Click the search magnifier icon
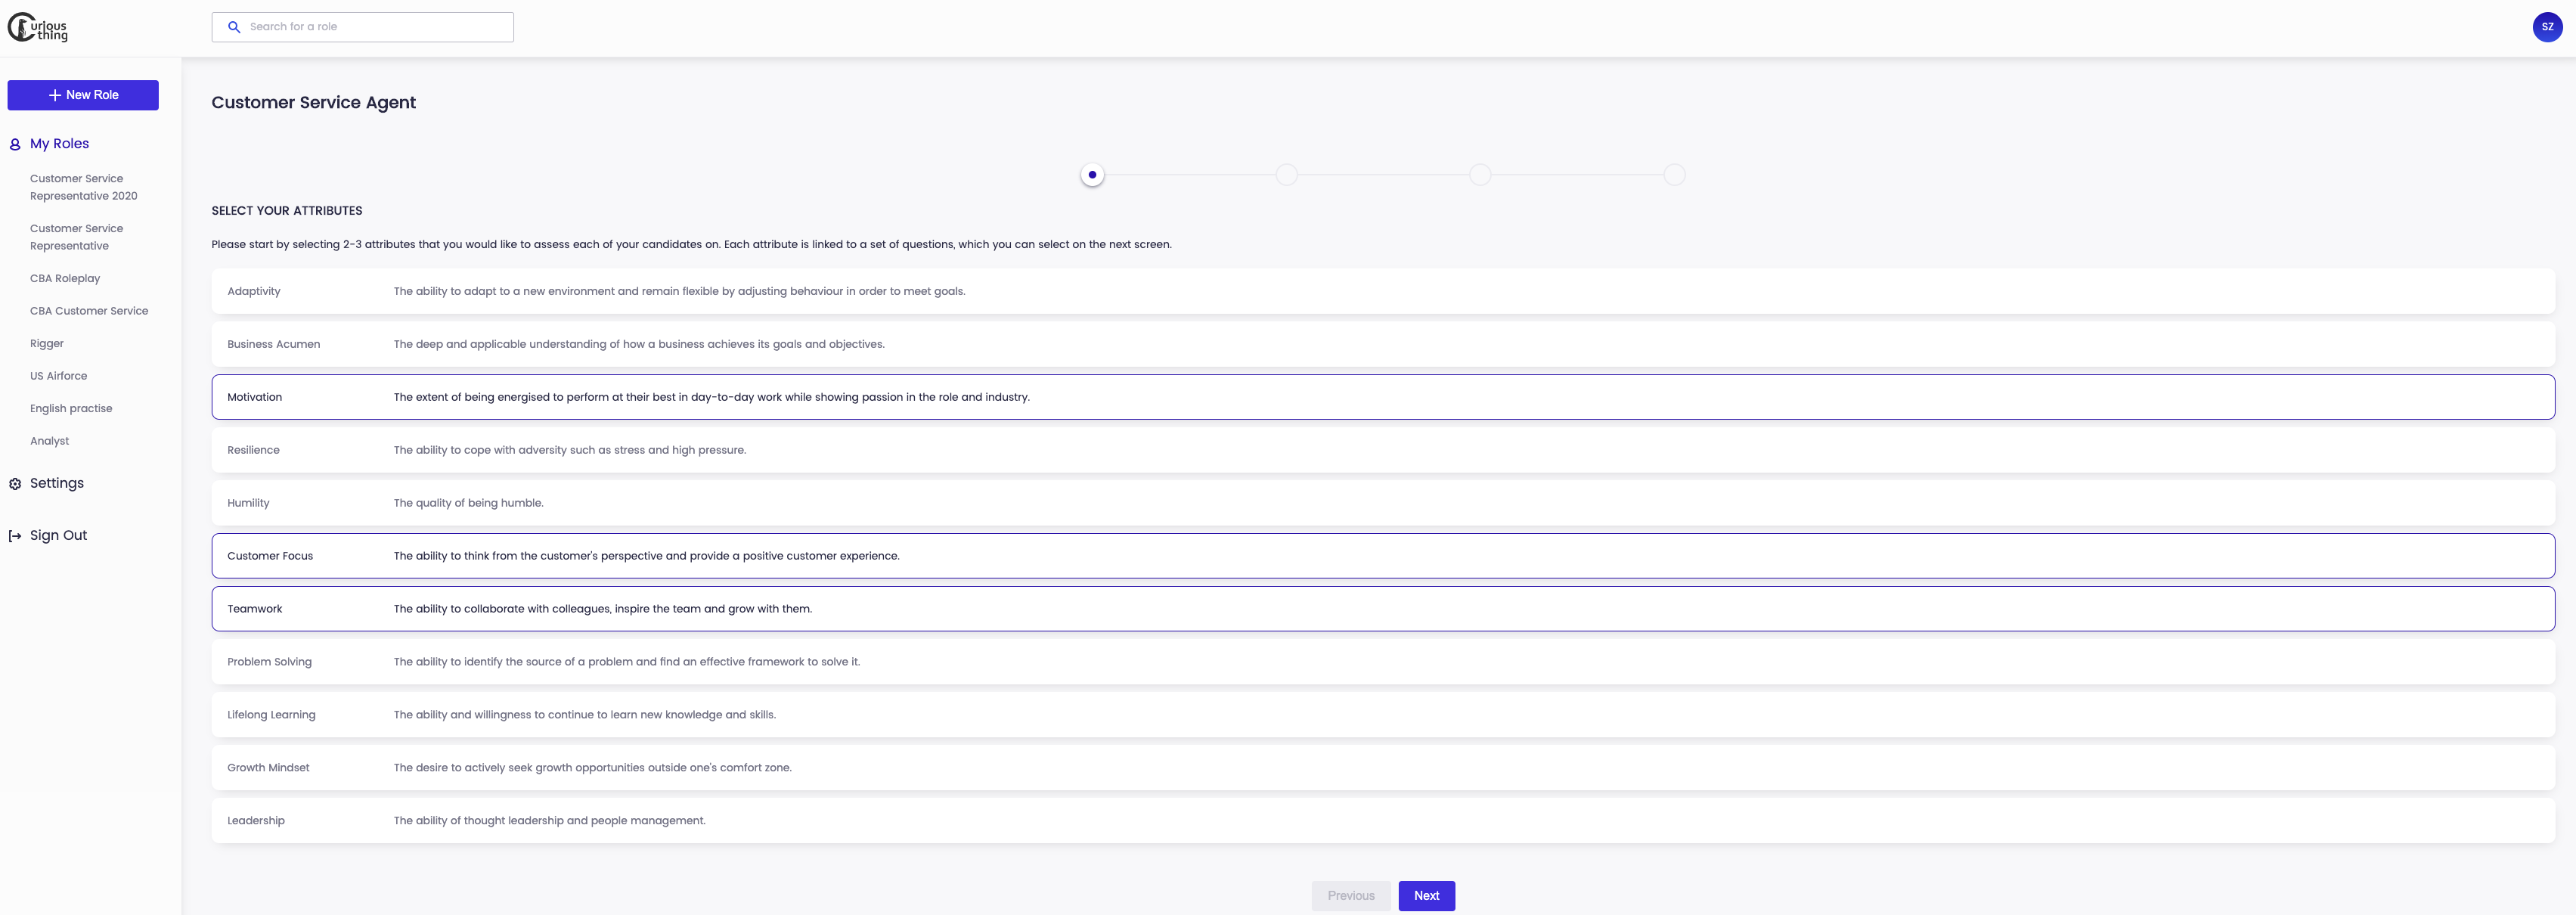Screen dimensions: 2576x915 234,27
